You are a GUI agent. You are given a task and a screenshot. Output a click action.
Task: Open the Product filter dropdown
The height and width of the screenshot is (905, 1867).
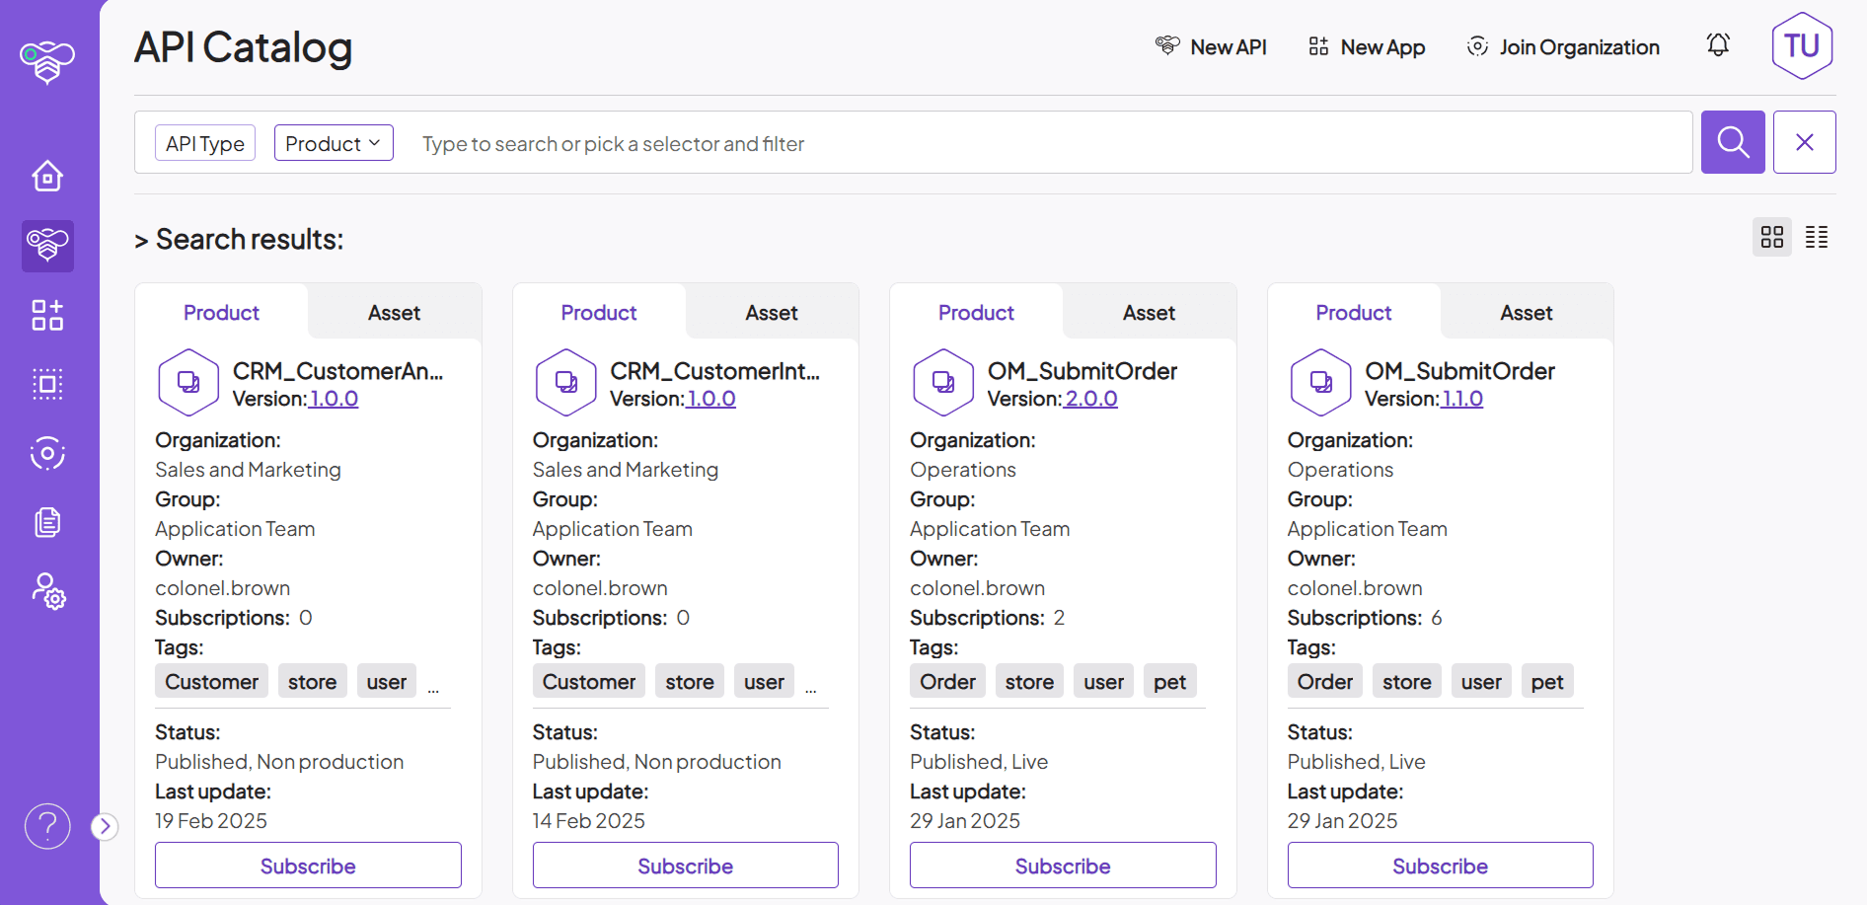[x=333, y=142]
